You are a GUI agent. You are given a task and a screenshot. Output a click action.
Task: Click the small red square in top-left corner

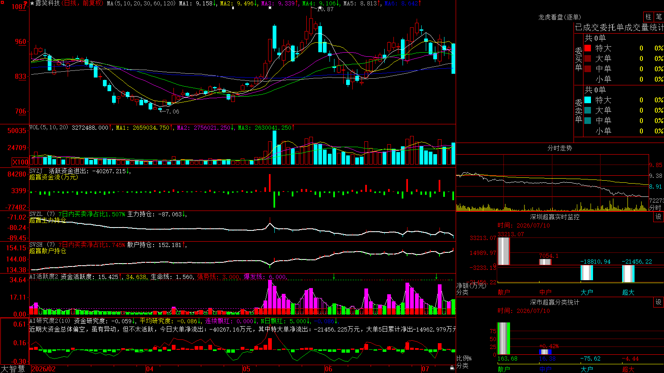[2, 2]
